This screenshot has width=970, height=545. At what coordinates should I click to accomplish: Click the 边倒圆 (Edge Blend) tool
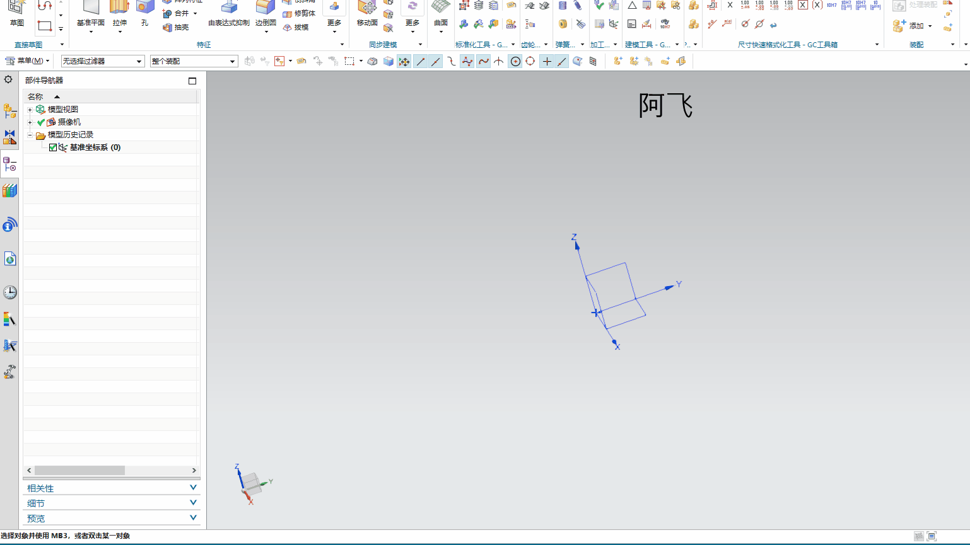264,13
